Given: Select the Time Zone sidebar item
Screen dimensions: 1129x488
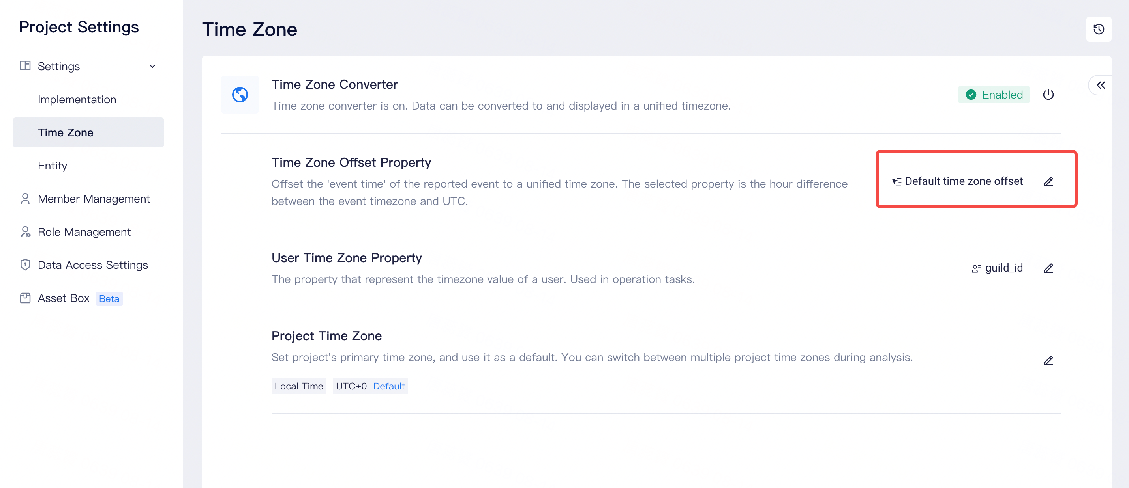Looking at the screenshot, I should point(88,132).
